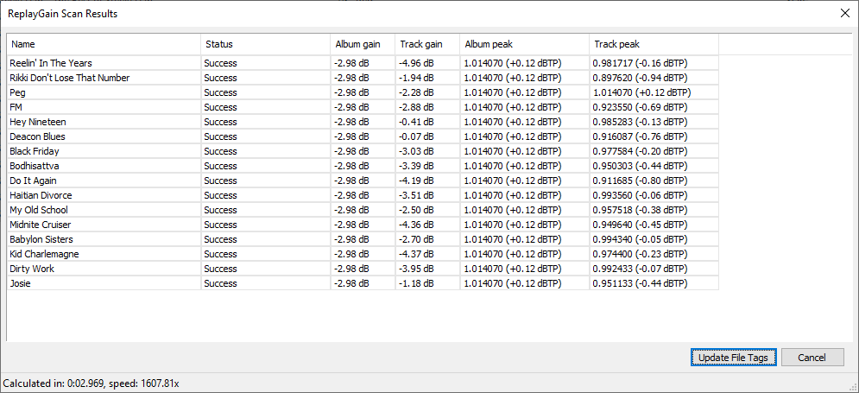Image resolution: width=859 pixels, height=393 pixels.
Task: Sort by the Status column header
Action: pyautogui.click(x=266, y=44)
